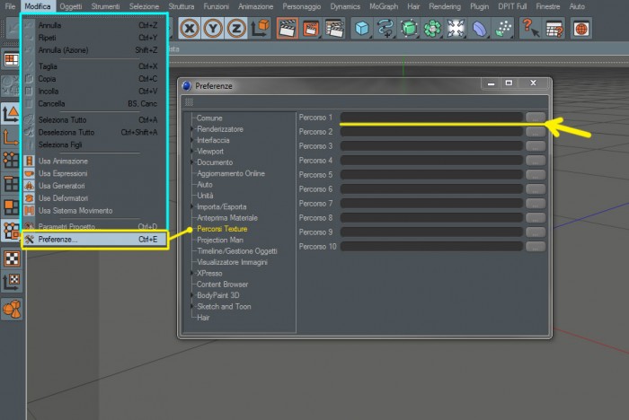Click the HyperNURBS generator icon
This screenshot has width=629, height=420.
409,29
